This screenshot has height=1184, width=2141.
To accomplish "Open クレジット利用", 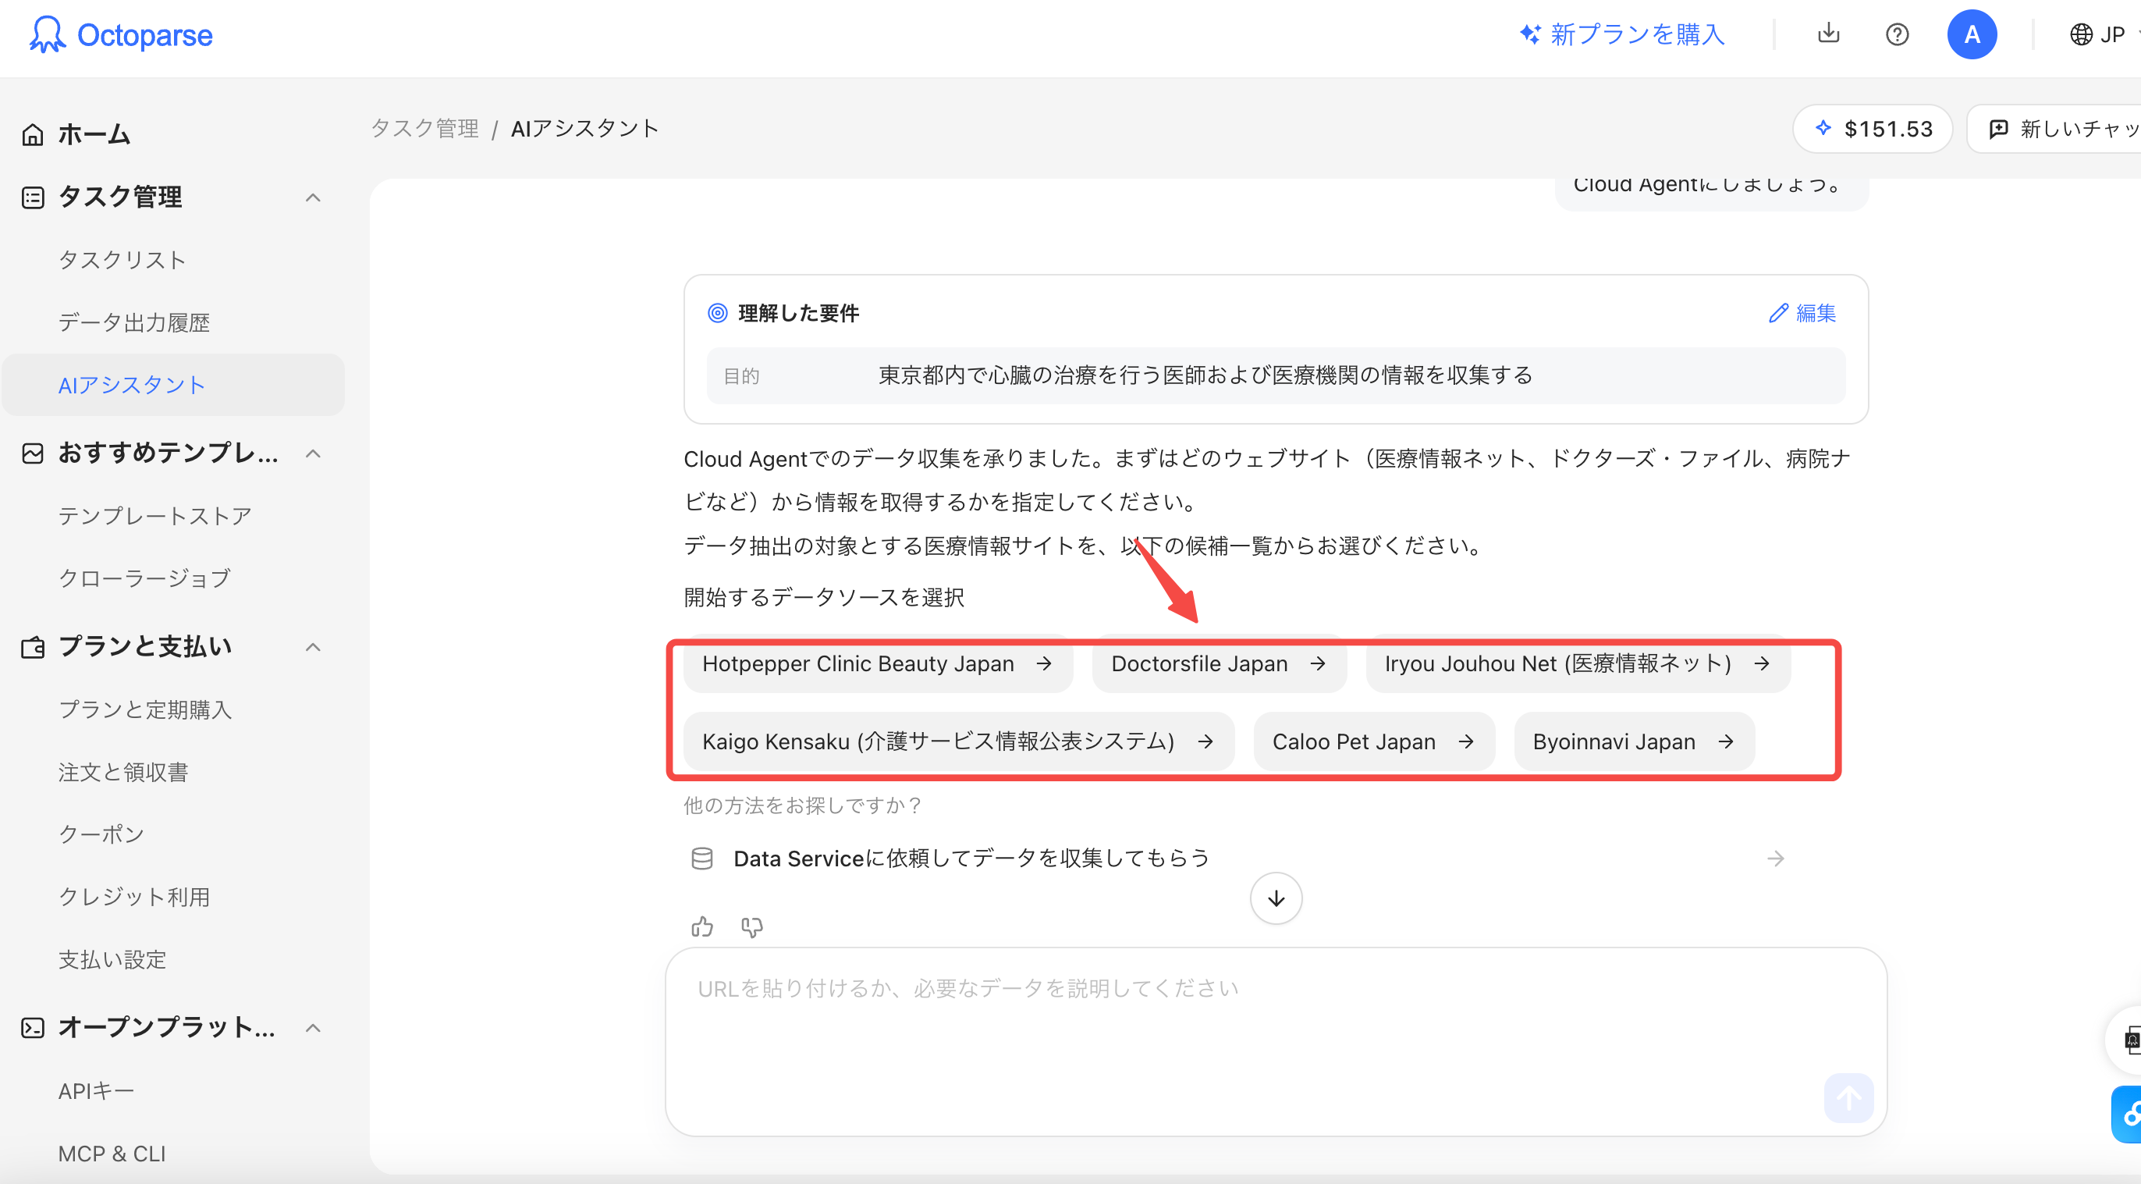I will [x=134, y=896].
